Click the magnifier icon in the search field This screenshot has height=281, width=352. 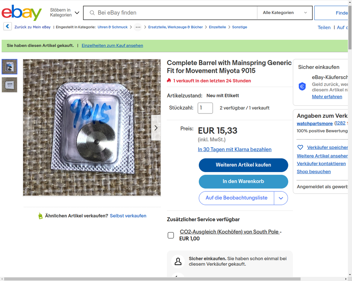92,13
